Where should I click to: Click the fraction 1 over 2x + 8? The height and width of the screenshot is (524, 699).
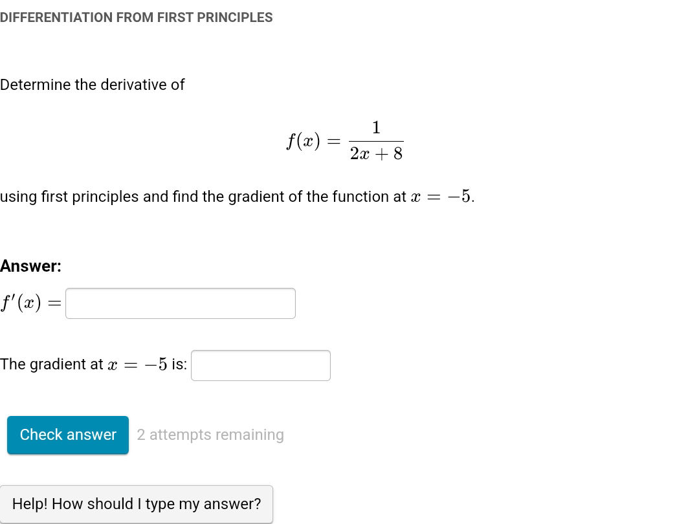pos(376,140)
